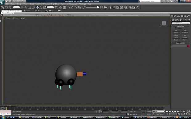Viewport: 191px width, 119px height.
Task: Open the reference coordinate system View dropdown
Action: coord(51,7)
